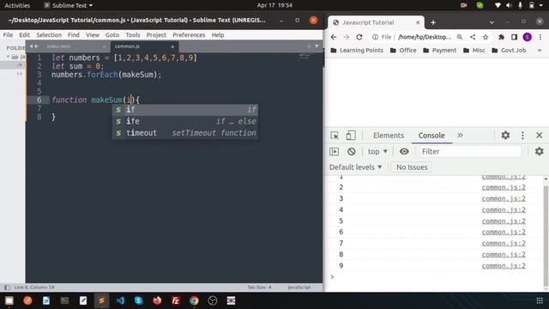The image size is (549, 309).
Task: Toggle DevTools device toolbar
Action: pyautogui.click(x=351, y=136)
